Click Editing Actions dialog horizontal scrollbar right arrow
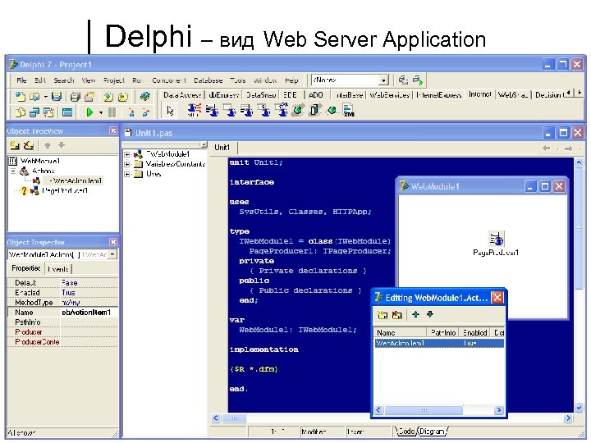Image resolution: width=591 pixels, height=443 pixels. click(x=499, y=410)
